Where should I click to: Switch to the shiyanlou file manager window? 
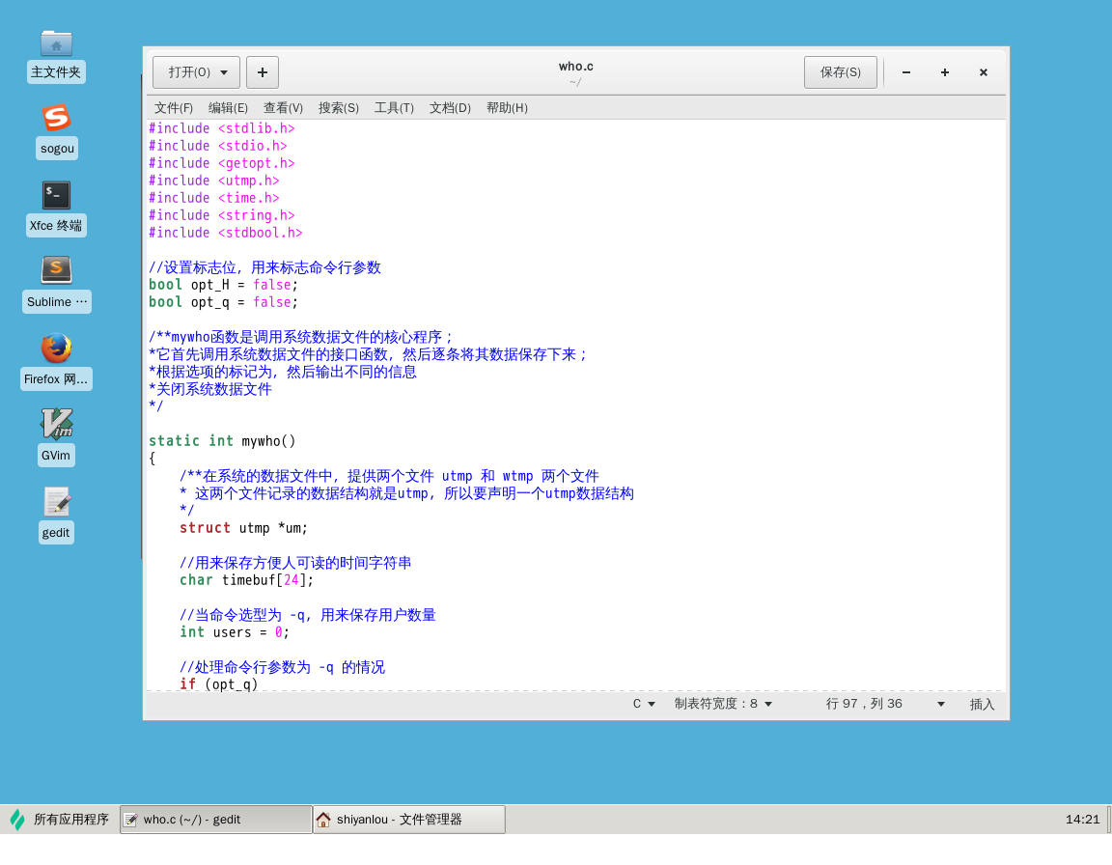(x=409, y=820)
